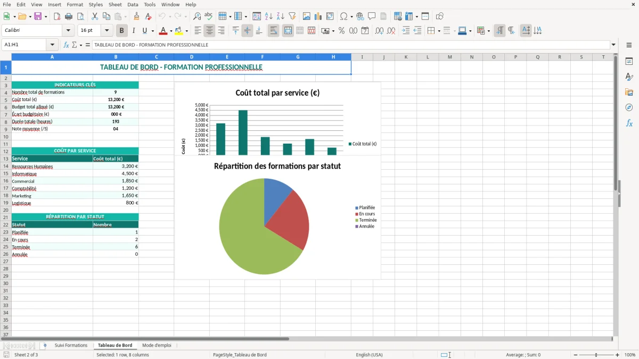Toggle Wrap Text
The width and height of the screenshot is (639, 359).
pyautogui.click(x=274, y=31)
